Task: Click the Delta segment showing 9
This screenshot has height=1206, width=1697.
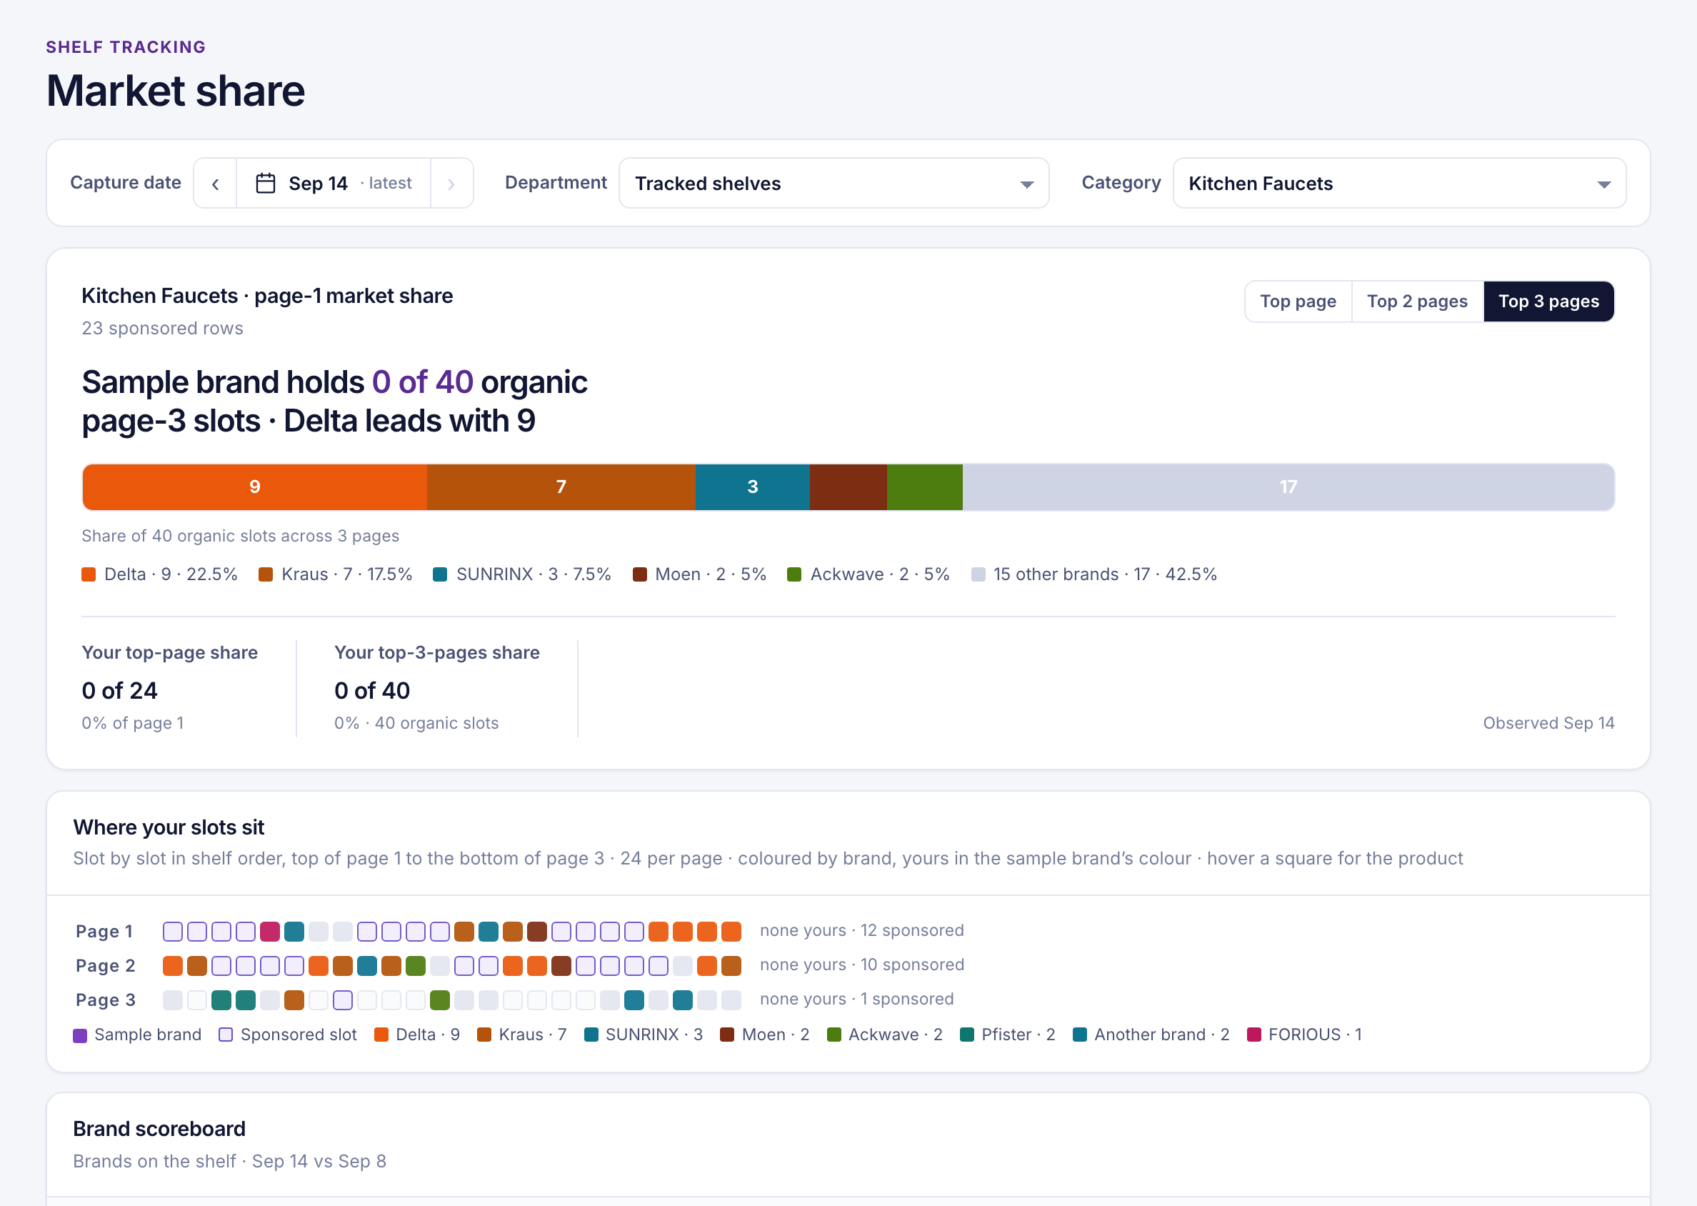Action: pyautogui.click(x=255, y=487)
